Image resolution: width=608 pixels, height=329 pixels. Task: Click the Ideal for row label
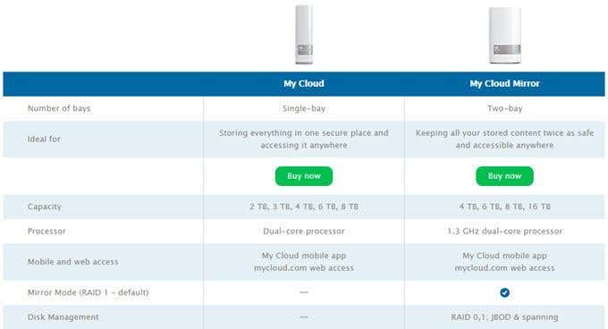(x=44, y=139)
